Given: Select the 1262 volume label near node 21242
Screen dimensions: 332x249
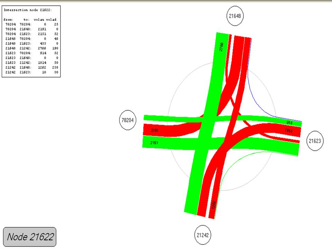Looking at the screenshot, I should click(x=213, y=204).
